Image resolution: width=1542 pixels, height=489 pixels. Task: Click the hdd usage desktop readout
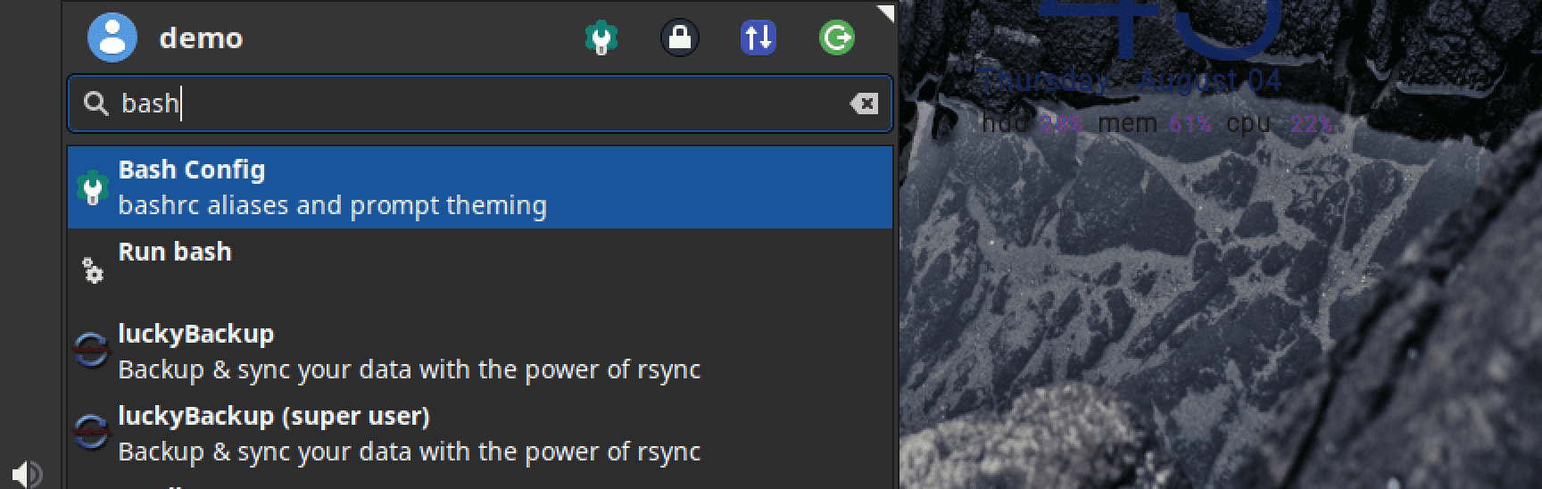pos(1032,123)
